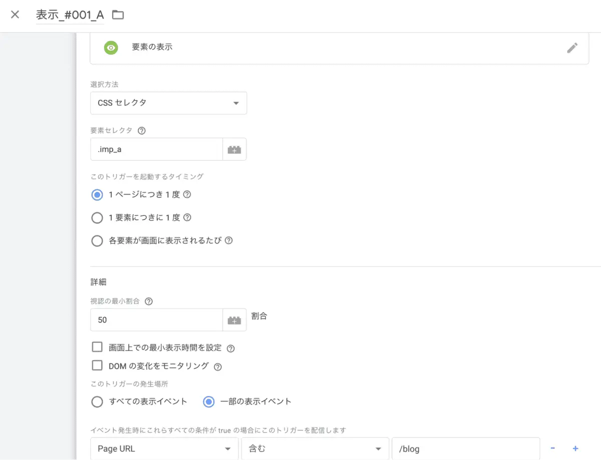Enable 画面上での最小表示時間を設定 checkbox
Viewport: 601px width, 460px height.
[x=97, y=347]
